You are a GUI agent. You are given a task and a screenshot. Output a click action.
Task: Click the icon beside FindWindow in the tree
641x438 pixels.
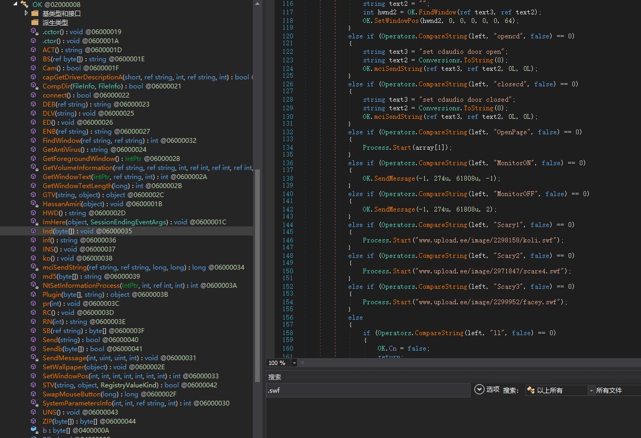(x=34, y=140)
